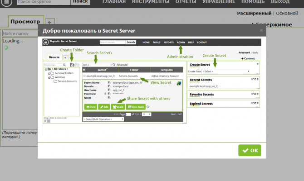Tick example.local row checkbox in tutorial image
Image resolution: width=304 pixels, height=181 pixels.
point(84,76)
